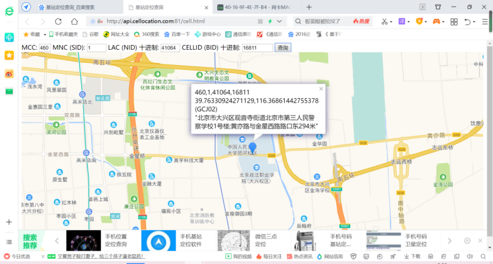Close the map info popup

[321, 89]
